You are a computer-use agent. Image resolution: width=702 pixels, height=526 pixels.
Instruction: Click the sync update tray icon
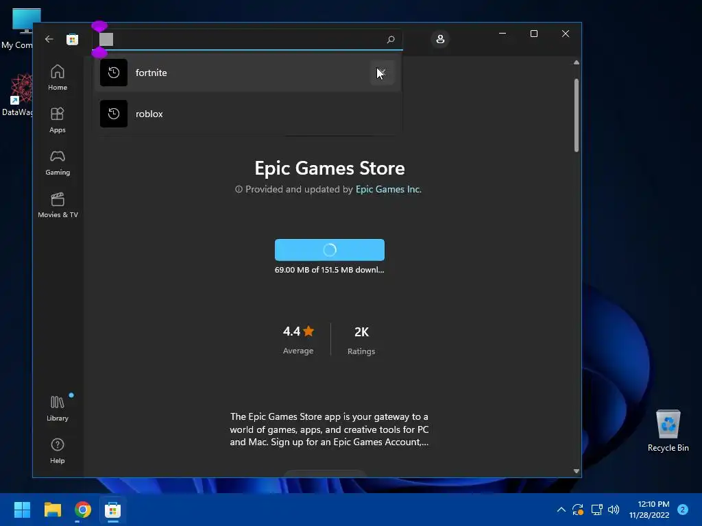[577, 510]
